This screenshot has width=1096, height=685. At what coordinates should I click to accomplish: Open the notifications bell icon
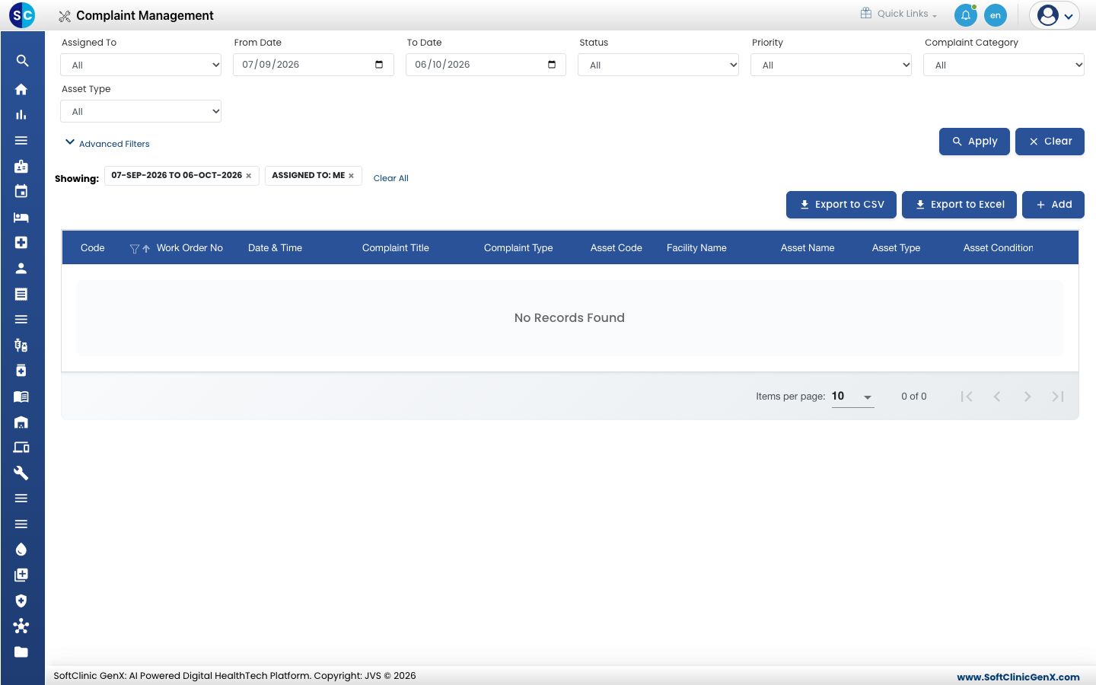click(x=965, y=14)
